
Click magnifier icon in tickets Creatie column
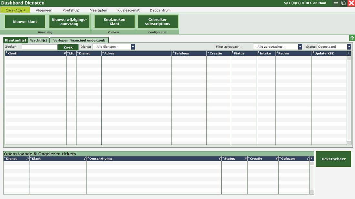click(277, 159)
